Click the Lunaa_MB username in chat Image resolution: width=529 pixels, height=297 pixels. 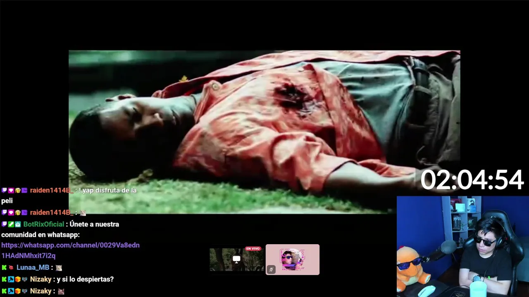[x=33, y=268]
